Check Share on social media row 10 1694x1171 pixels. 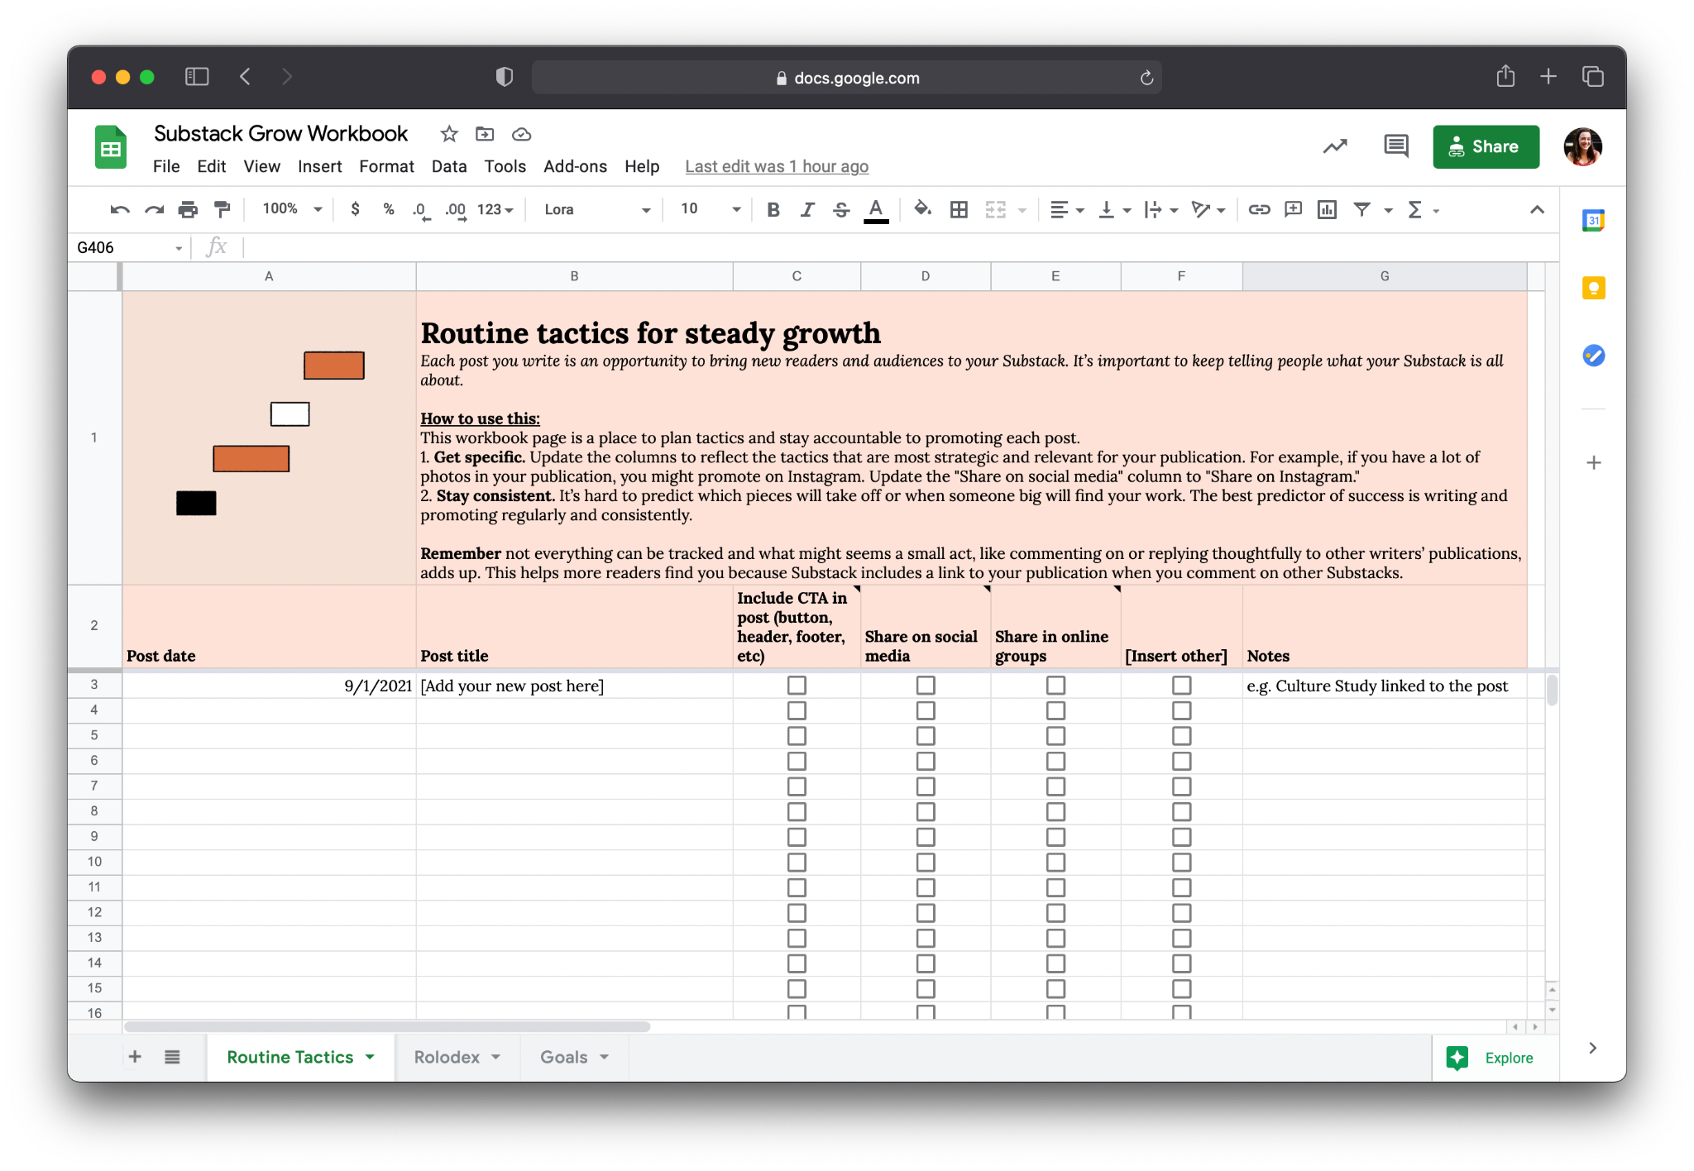926,863
